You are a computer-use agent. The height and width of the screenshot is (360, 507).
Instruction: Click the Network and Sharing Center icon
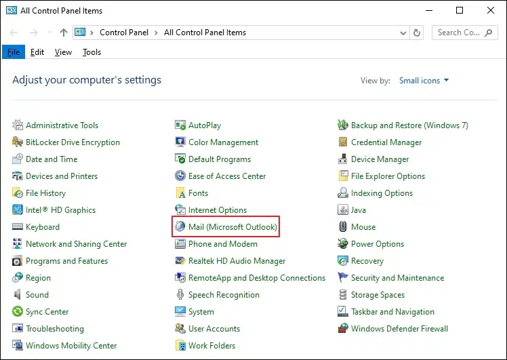coord(18,243)
